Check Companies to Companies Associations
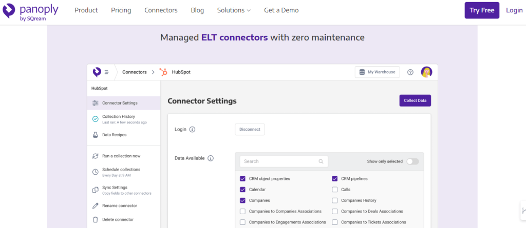Viewport: 526px width, 228px height. pos(242,212)
